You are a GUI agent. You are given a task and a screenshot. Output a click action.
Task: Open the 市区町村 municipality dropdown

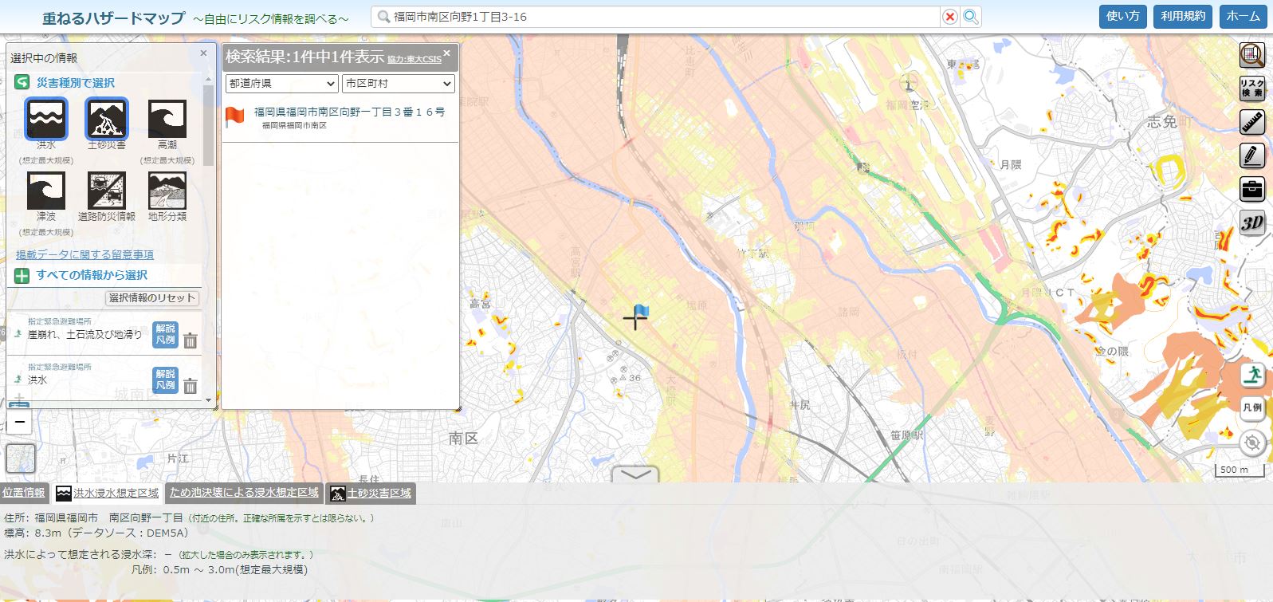[398, 84]
